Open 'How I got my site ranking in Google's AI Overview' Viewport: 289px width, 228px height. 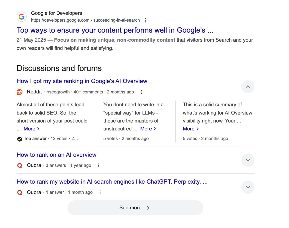[x=82, y=81]
